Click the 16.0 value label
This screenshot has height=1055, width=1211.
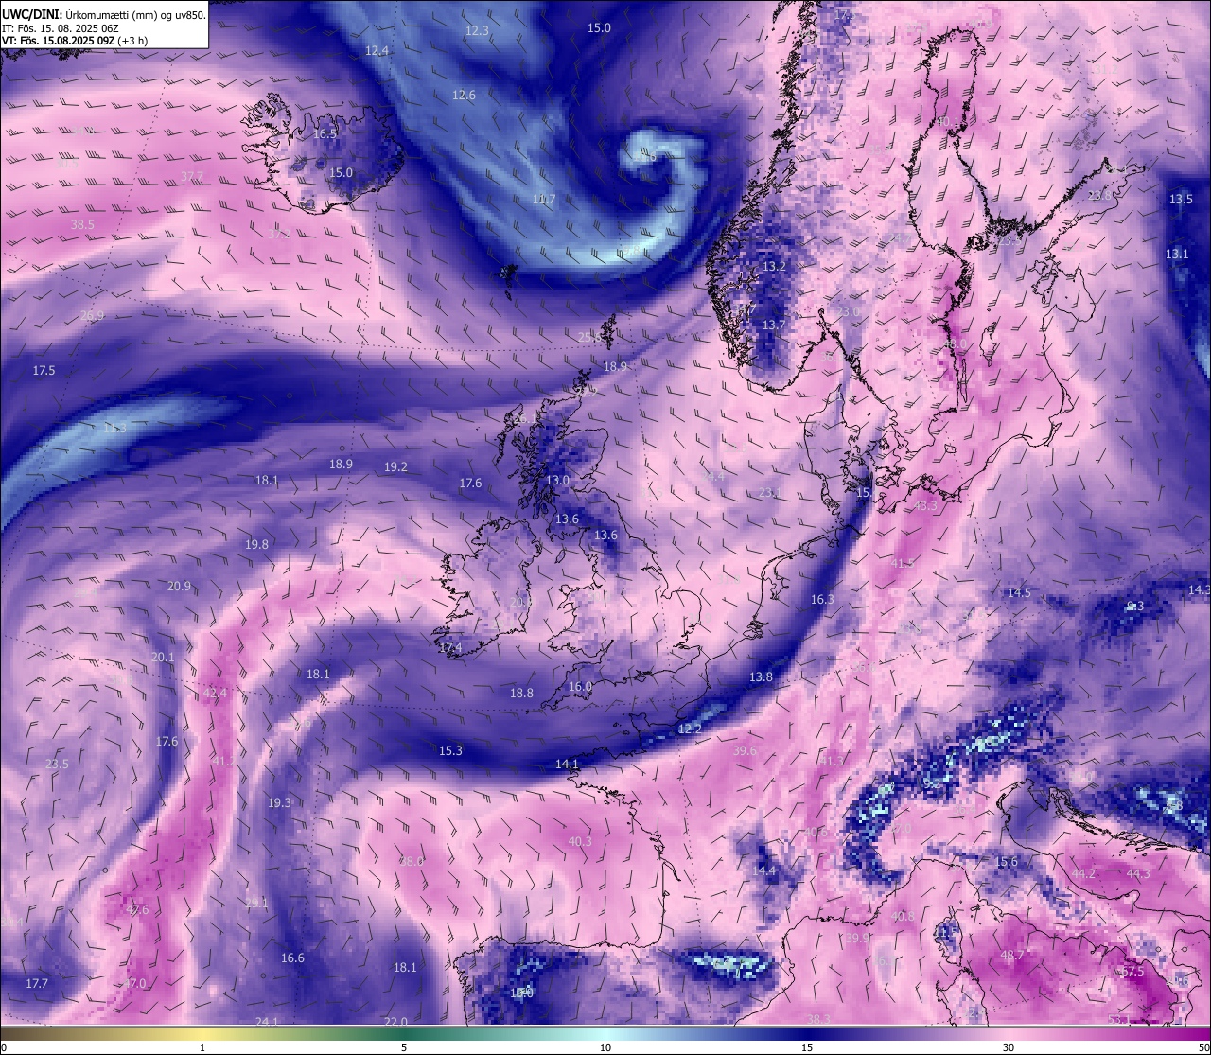[x=580, y=686]
